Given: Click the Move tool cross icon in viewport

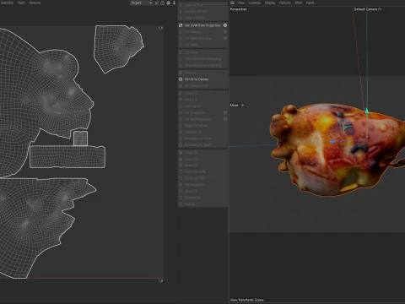Looking at the screenshot, I should click(242, 106).
